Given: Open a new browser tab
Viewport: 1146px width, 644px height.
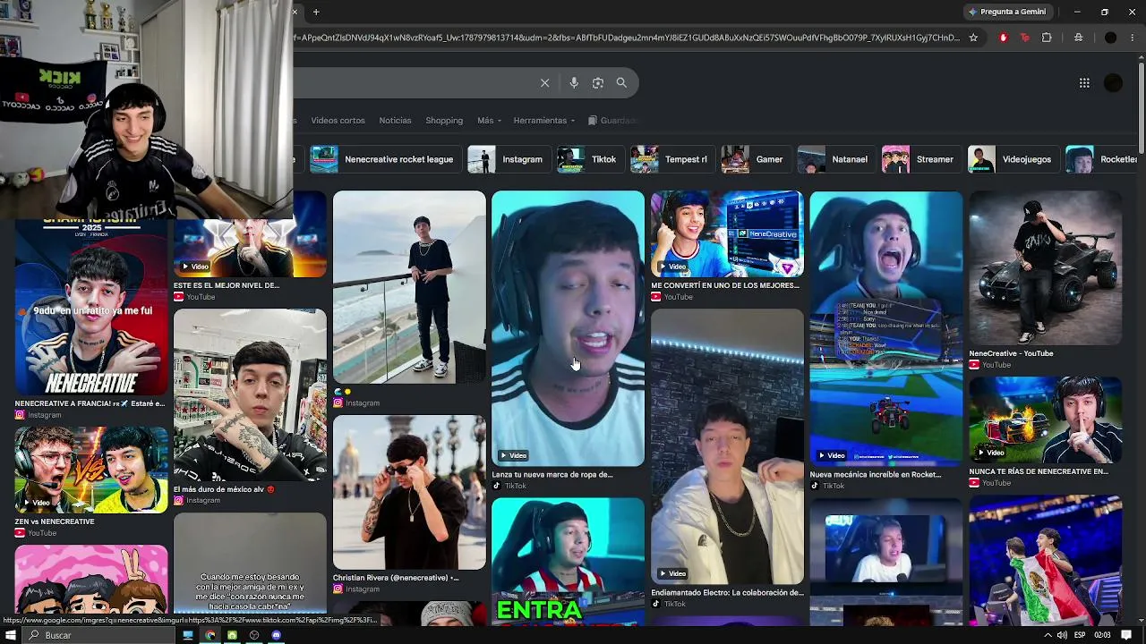Looking at the screenshot, I should point(316,12).
